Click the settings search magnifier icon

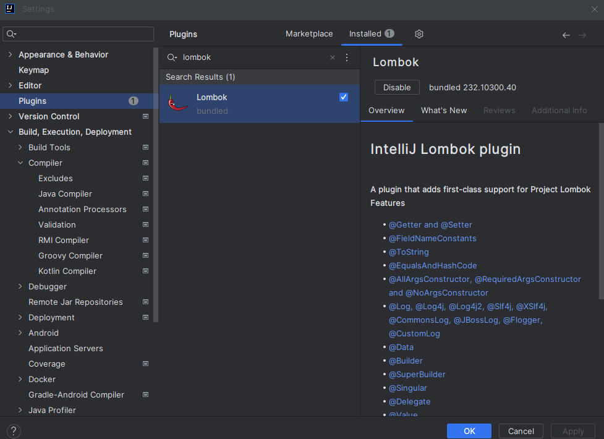[x=12, y=34]
